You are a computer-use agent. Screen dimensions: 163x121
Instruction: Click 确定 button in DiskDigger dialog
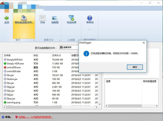pyautogui.click(x=135, y=67)
